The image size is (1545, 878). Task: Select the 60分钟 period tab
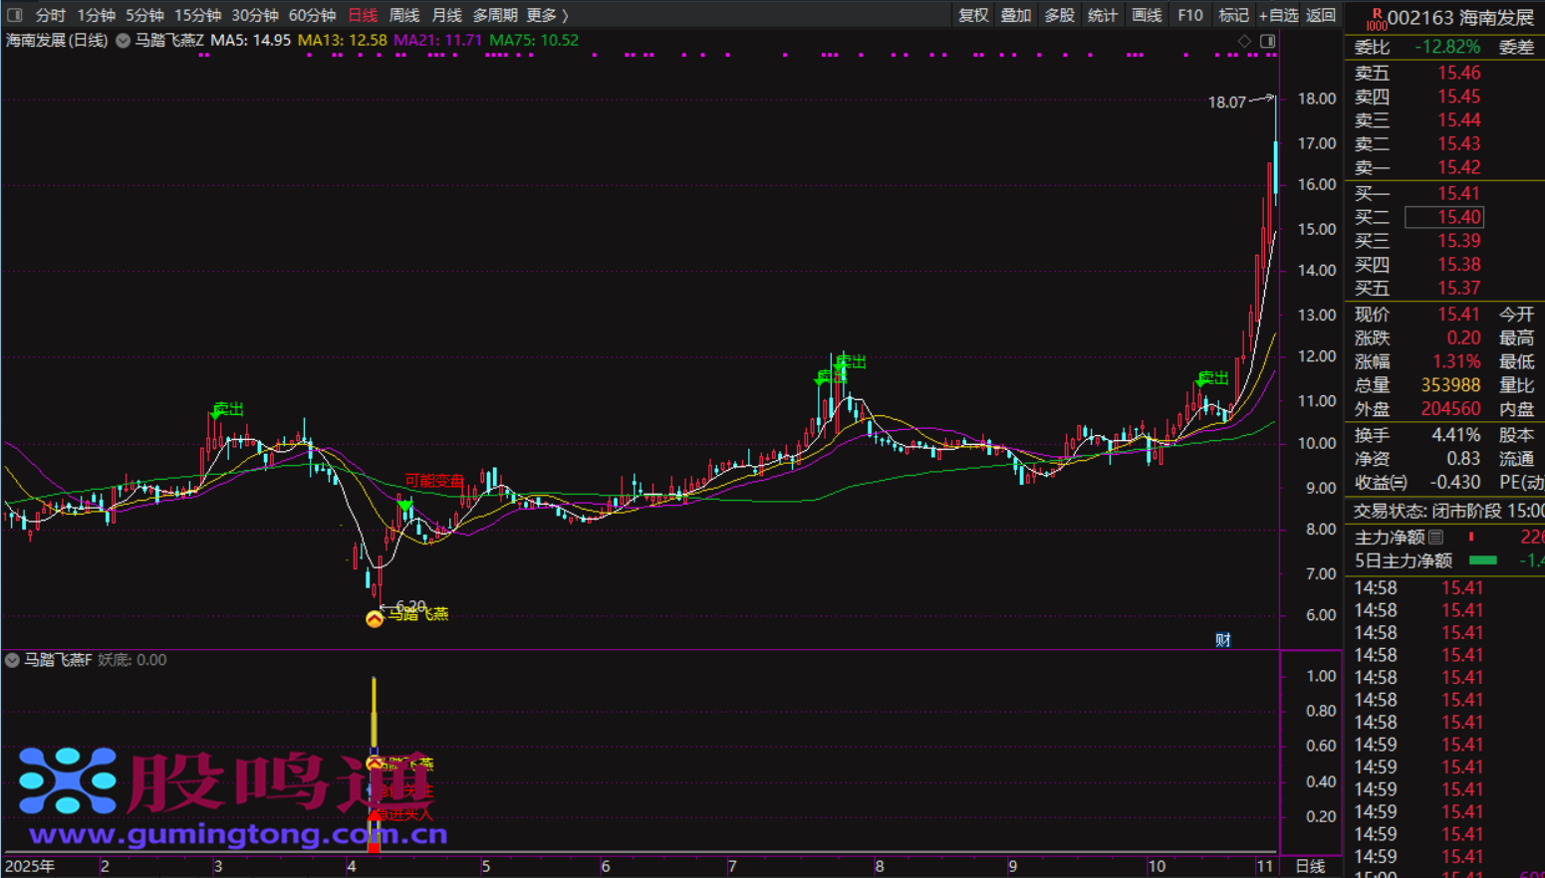(312, 15)
